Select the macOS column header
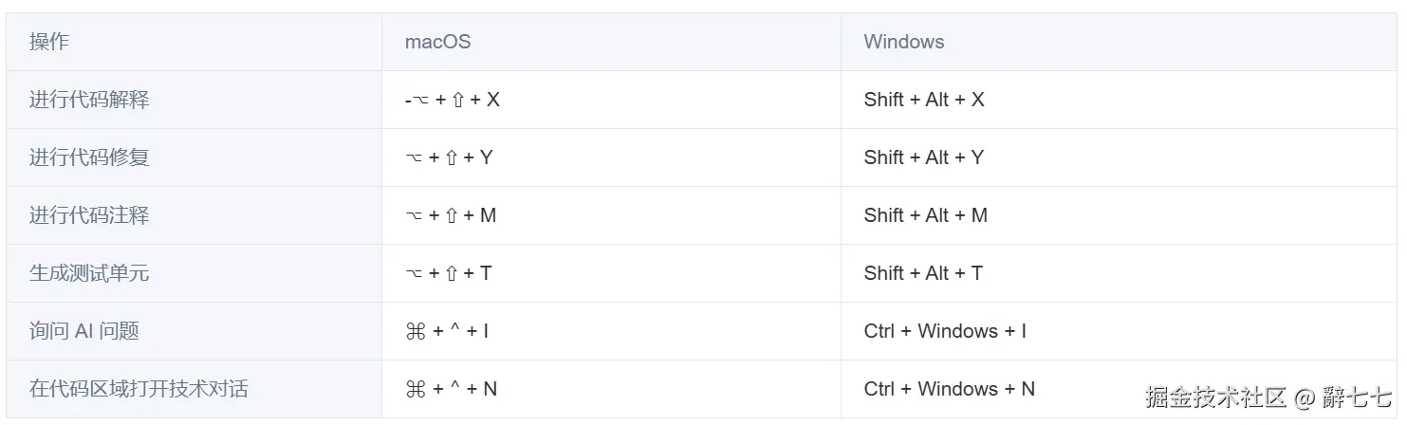This screenshot has height=425, width=1407. 437,42
